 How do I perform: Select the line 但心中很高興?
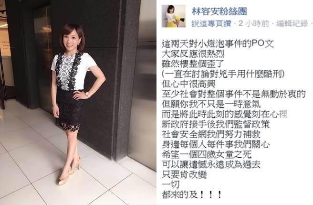click(188, 84)
